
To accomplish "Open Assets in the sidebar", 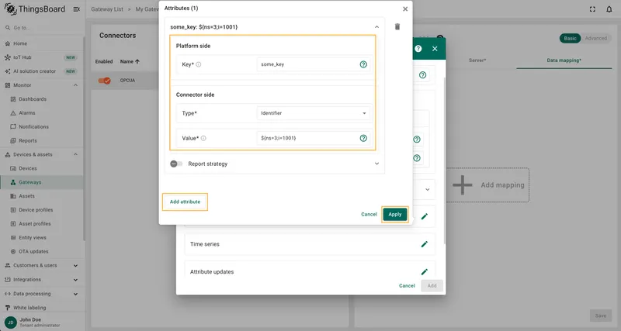I will (42, 196).
